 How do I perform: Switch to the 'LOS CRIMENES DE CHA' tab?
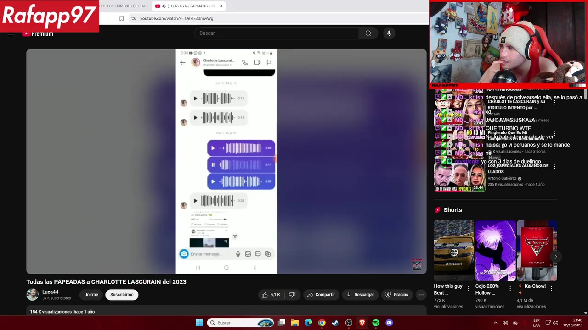[123, 6]
